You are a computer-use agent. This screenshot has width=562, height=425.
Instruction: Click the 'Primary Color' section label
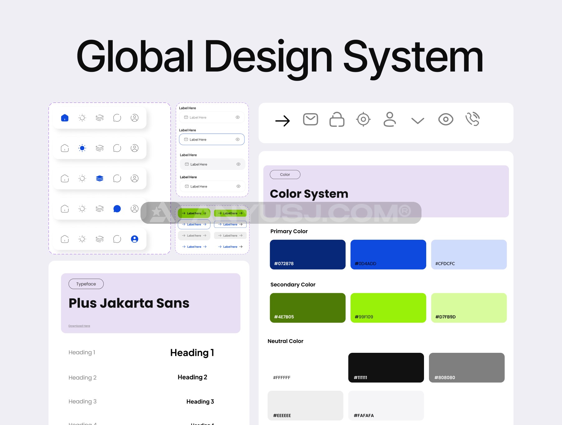point(289,231)
